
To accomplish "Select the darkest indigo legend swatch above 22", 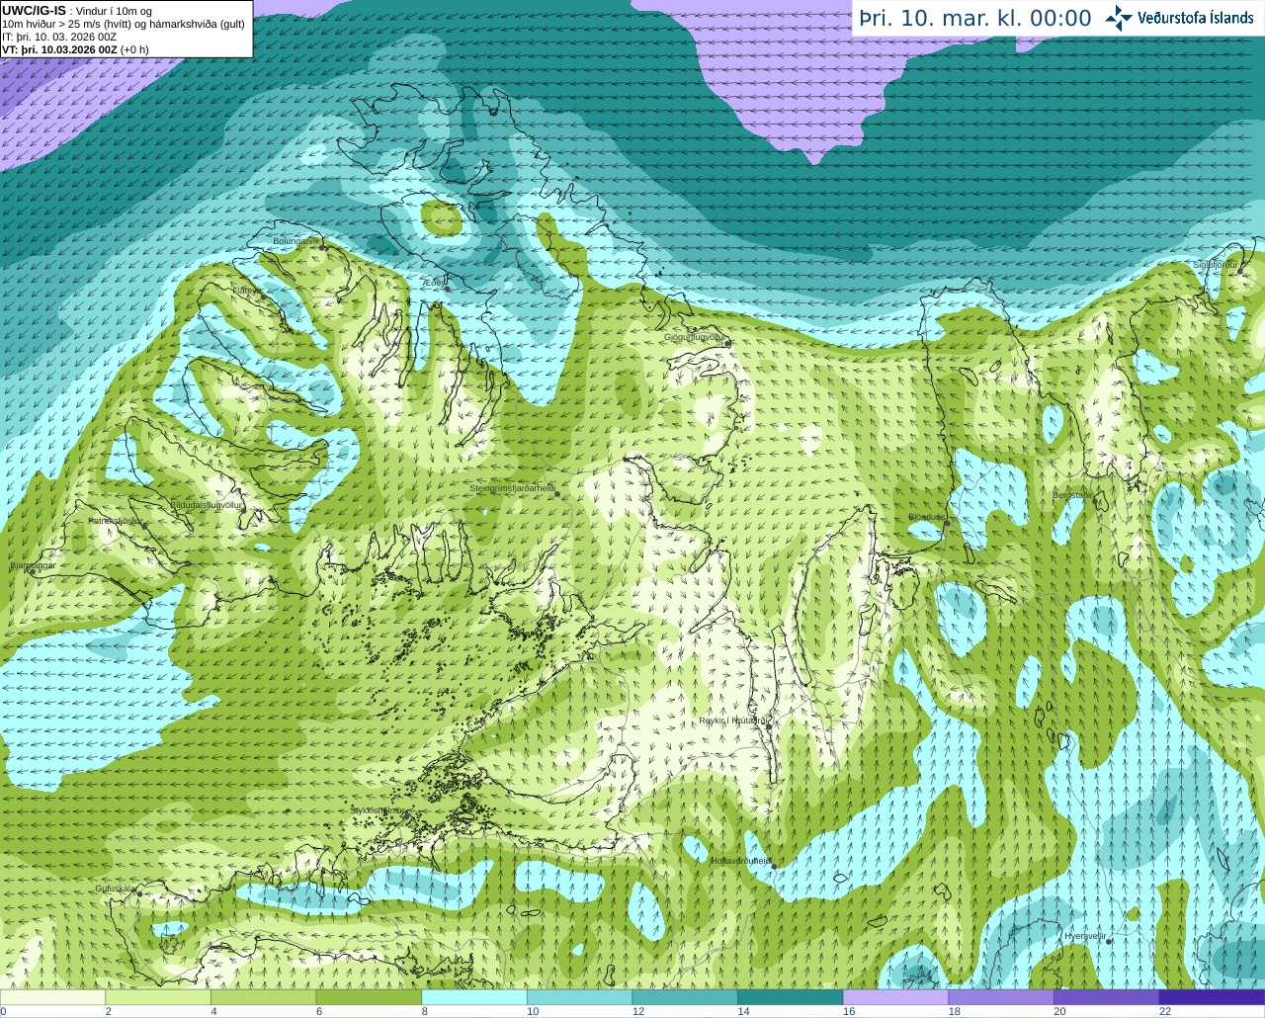I will pyautogui.click(x=1212, y=997).
